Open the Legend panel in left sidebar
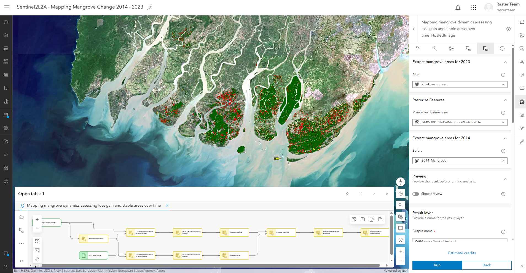 [x=6, y=75]
